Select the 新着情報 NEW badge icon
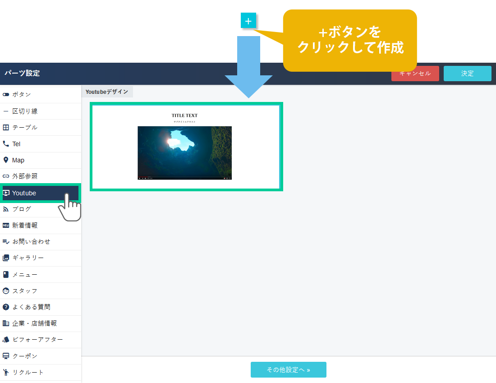 click(6, 226)
